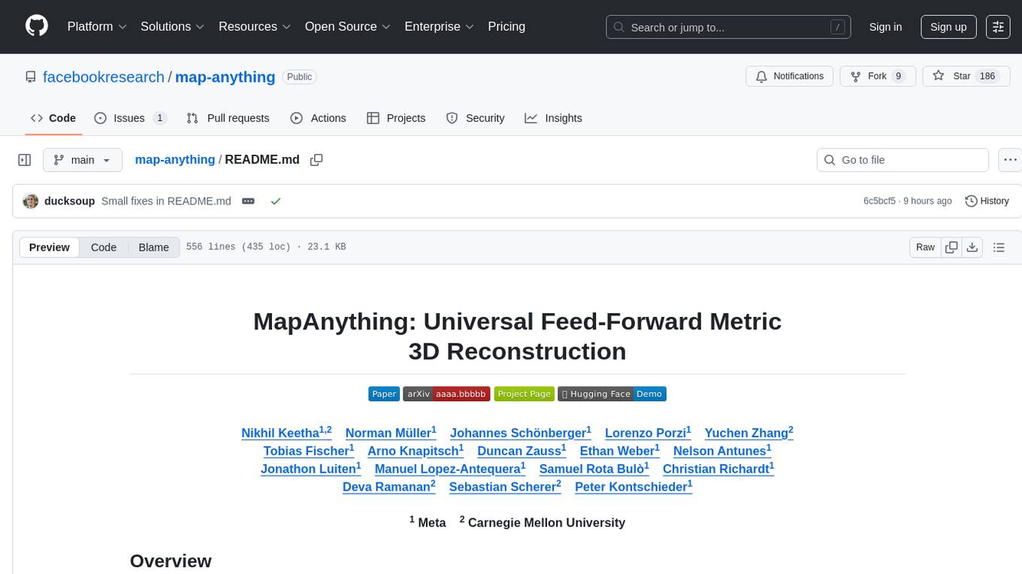1022x574 pixels.
Task: Click the Sign up button
Action: pos(948,26)
